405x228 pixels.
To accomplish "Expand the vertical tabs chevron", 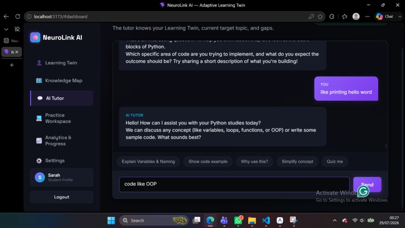I will pyautogui.click(x=6, y=29).
